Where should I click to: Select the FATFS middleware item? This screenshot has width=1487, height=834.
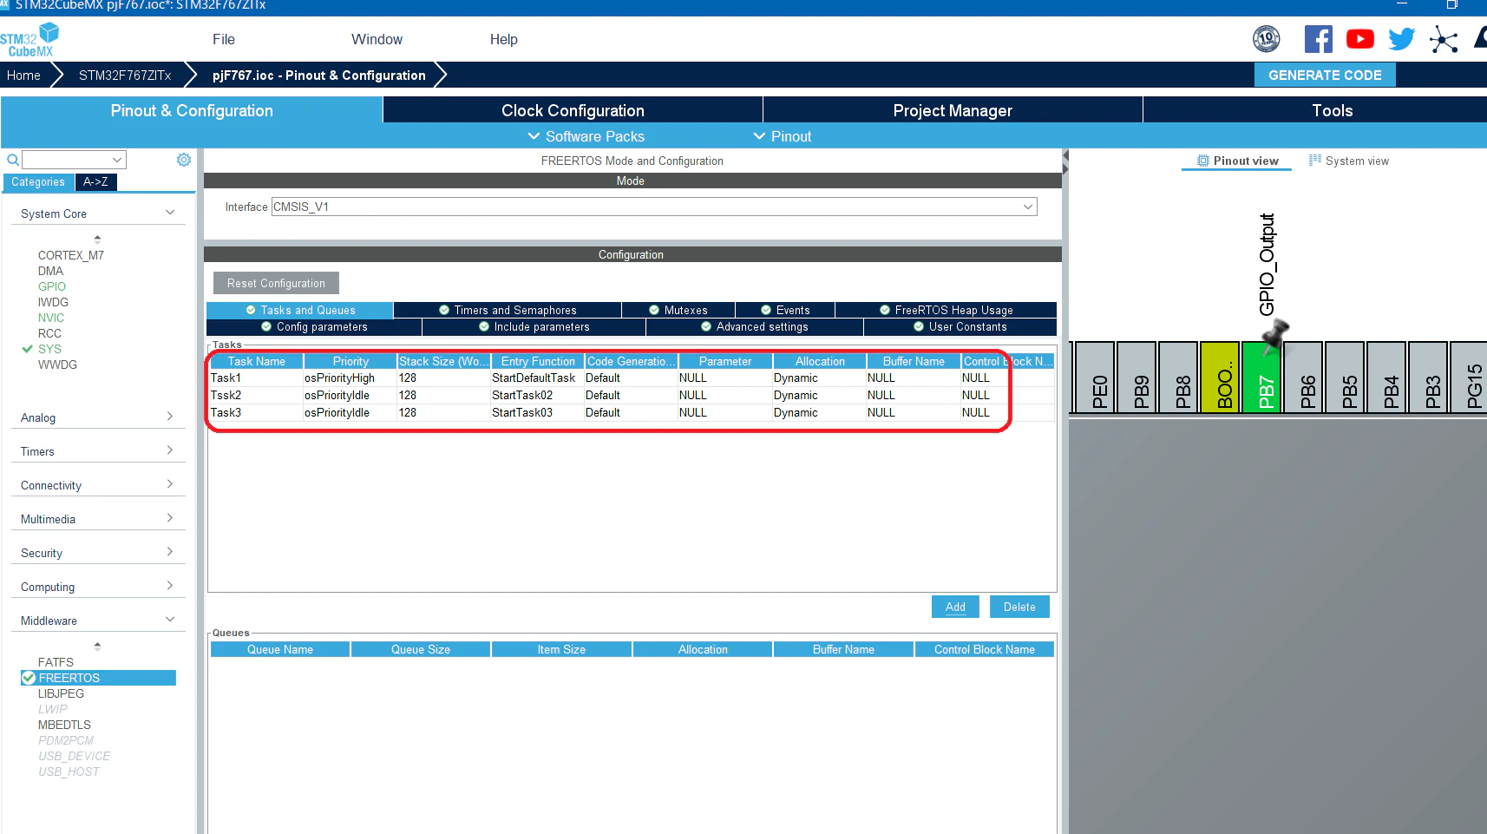click(56, 662)
